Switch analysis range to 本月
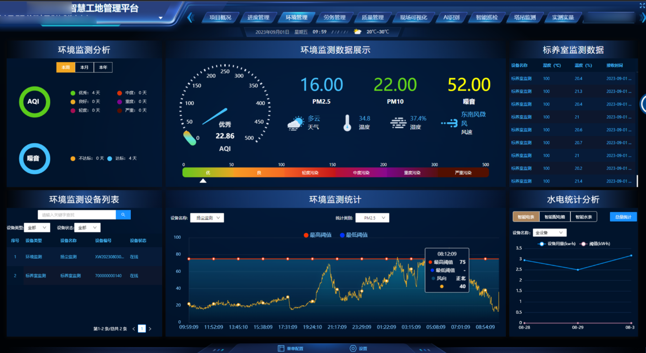 point(84,67)
